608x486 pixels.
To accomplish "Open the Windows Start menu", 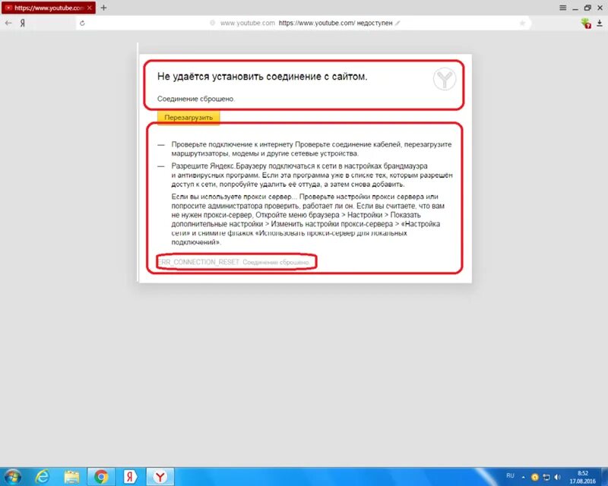I will click(13, 477).
